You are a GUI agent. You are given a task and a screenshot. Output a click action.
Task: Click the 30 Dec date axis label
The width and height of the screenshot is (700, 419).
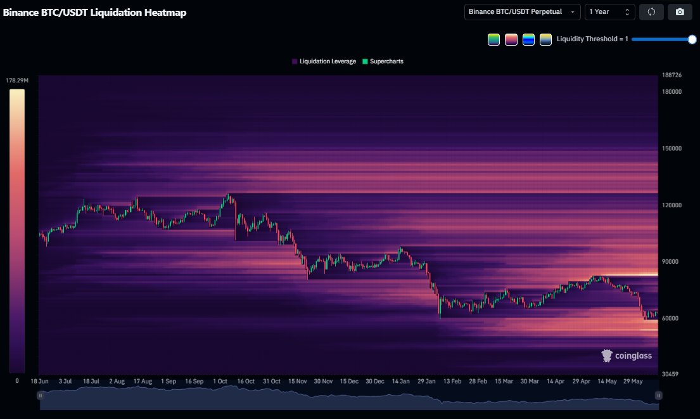374,381
